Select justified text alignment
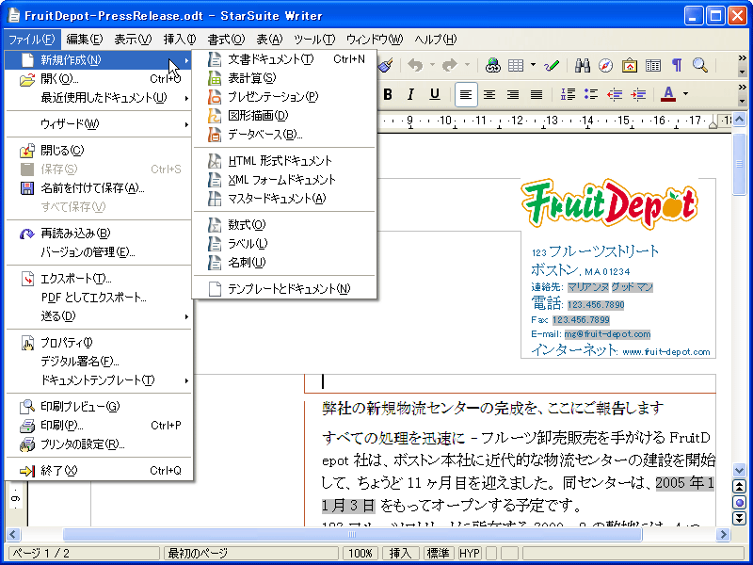The height and width of the screenshot is (565, 753). [537, 94]
